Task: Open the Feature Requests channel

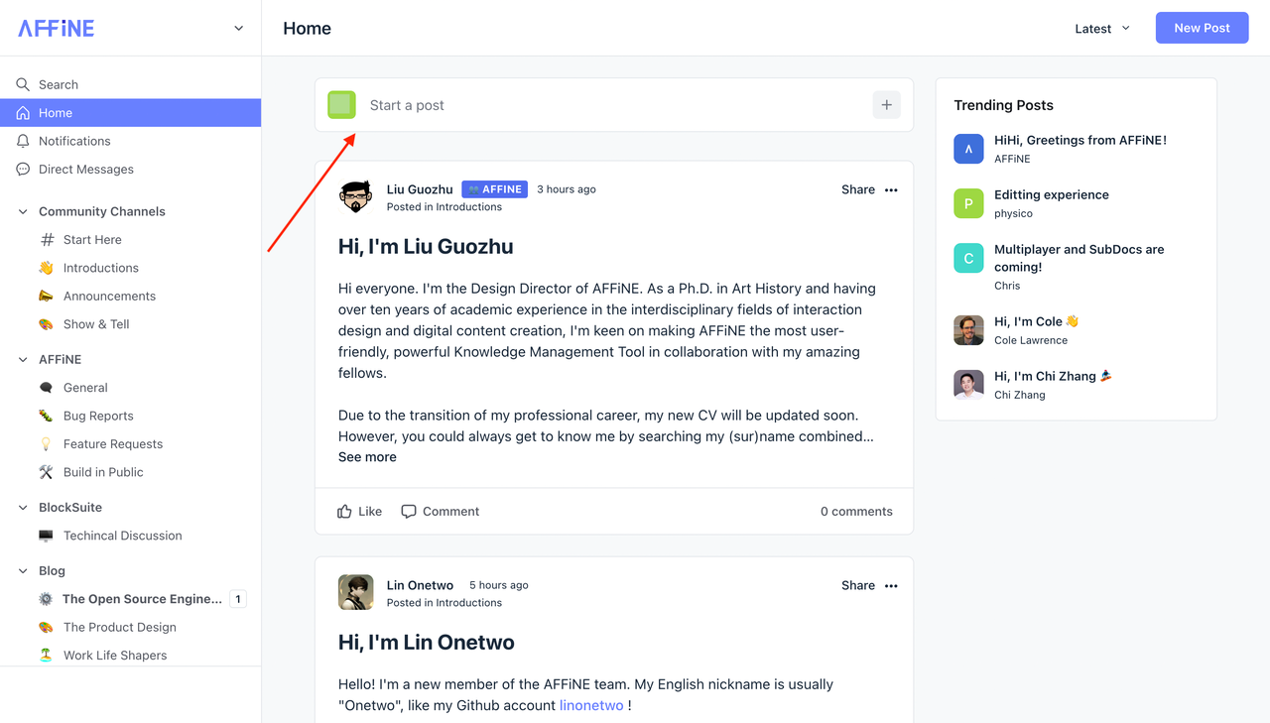Action: pyautogui.click(x=131, y=444)
